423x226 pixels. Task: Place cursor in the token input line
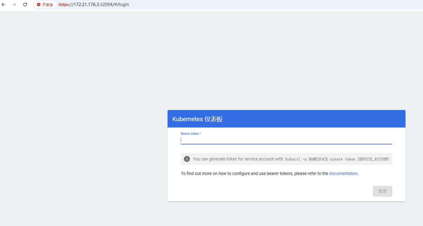tap(272, 140)
